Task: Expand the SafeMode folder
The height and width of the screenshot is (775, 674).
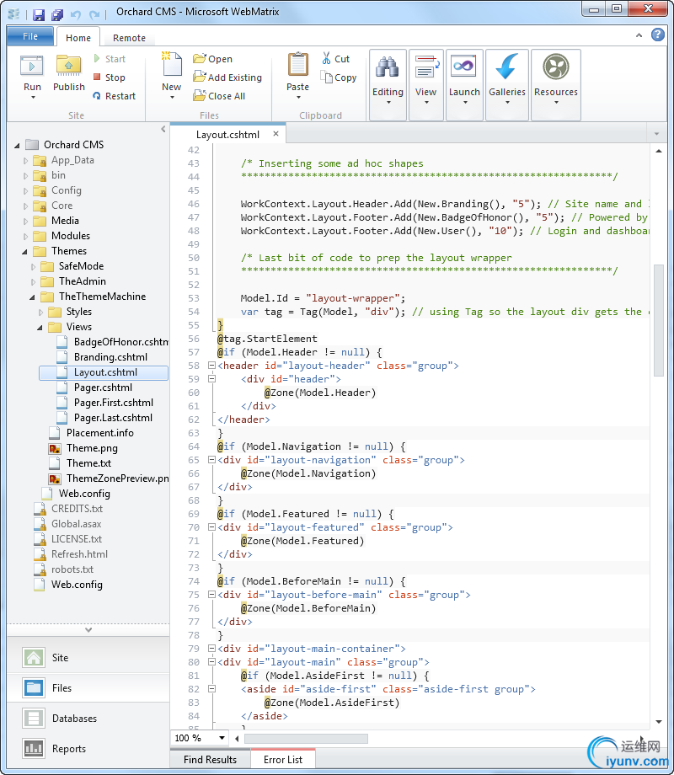Action: pos(33,267)
